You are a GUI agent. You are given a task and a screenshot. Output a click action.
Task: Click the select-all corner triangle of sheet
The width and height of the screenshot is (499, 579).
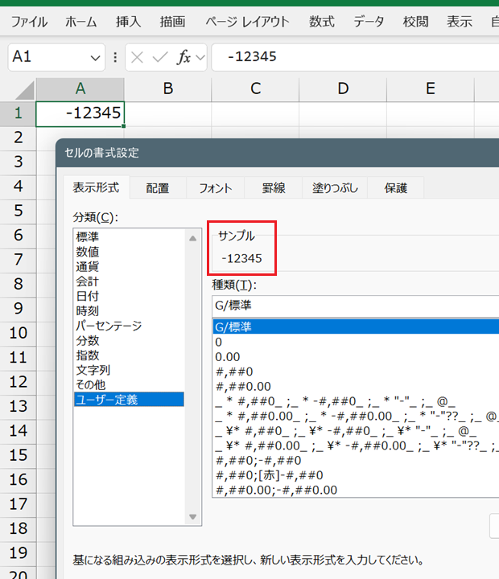25,88
